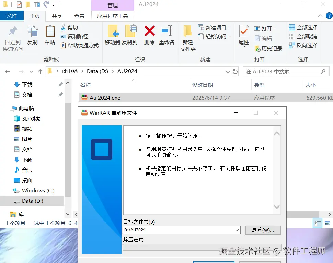This screenshot has width=333, height=263.
Task: Expand address bar history dropdown
Action: coord(228,72)
